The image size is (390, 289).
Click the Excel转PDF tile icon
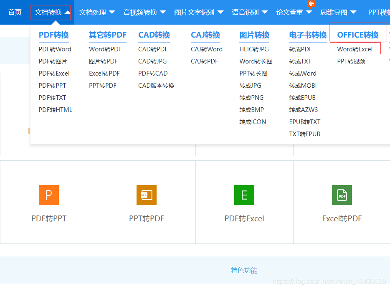[x=342, y=195]
